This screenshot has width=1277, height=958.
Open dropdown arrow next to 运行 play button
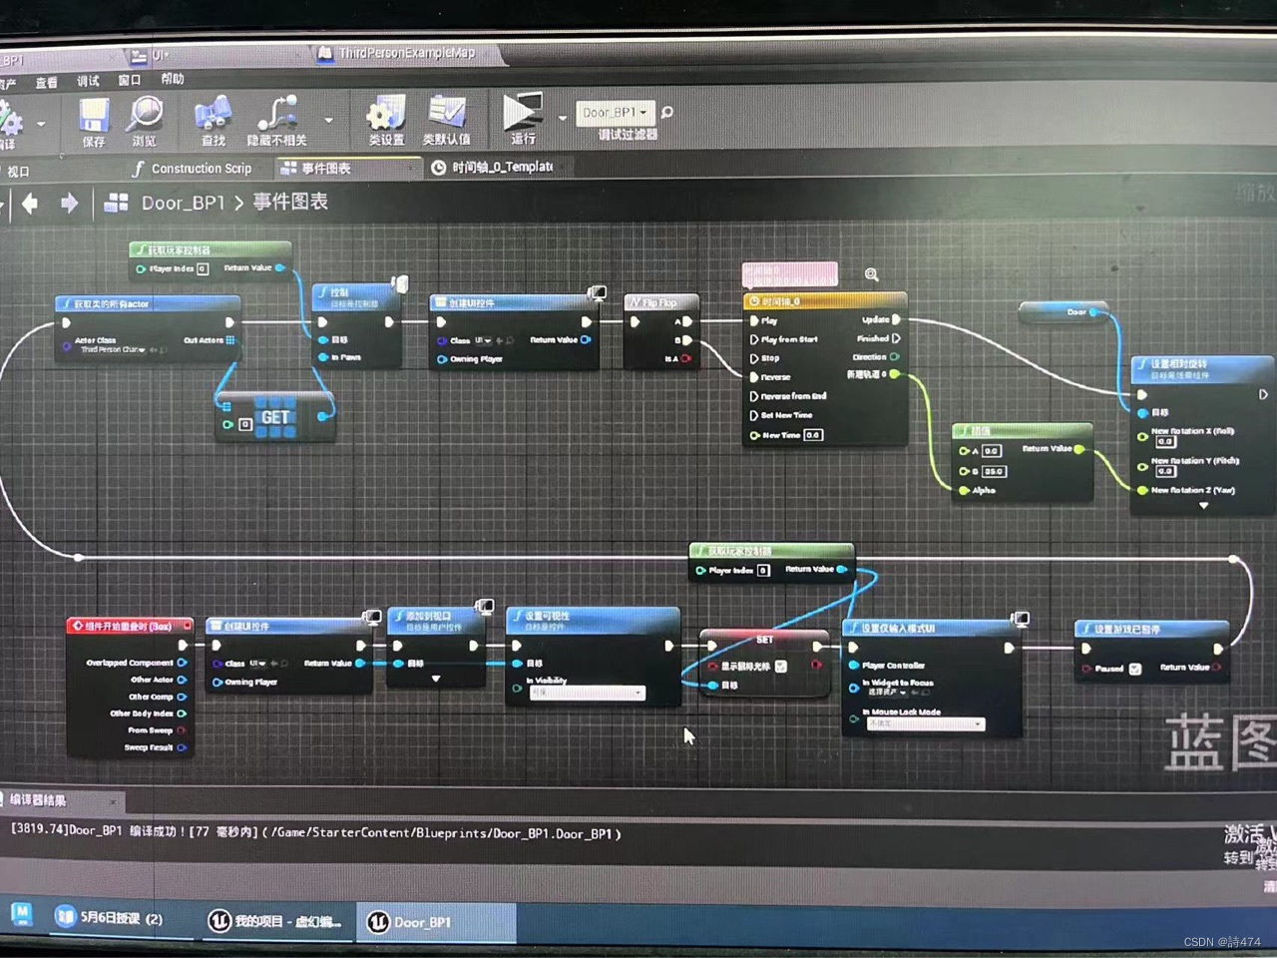pos(563,118)
